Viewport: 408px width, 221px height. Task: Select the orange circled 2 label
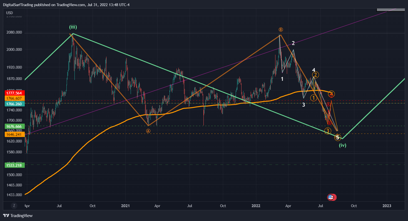[315, 75]
